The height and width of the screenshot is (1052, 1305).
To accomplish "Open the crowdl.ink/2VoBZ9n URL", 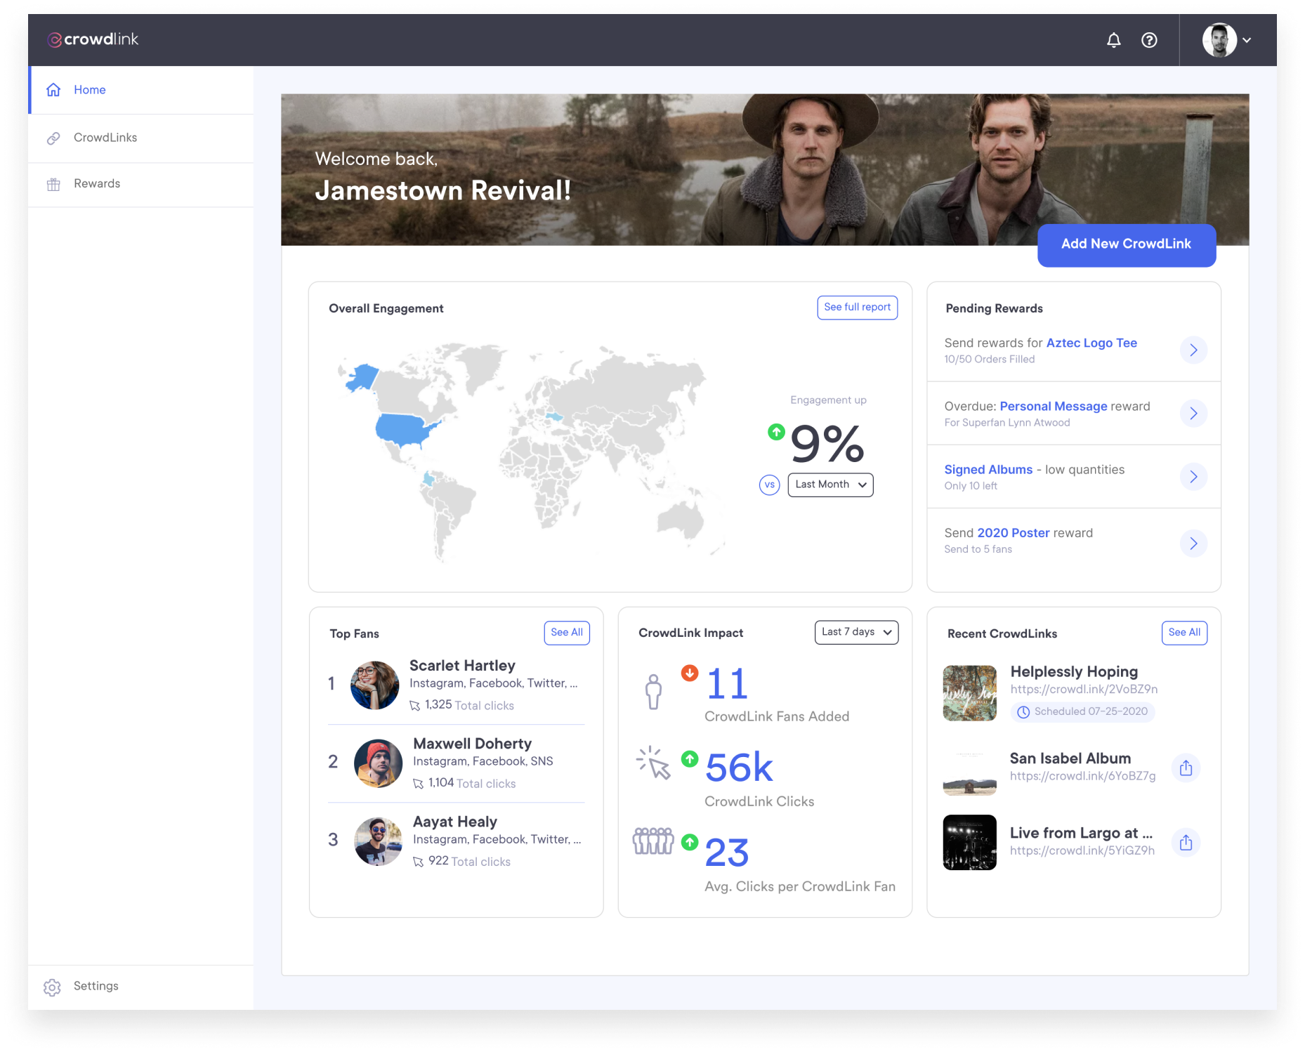I will pos(1084,690).
